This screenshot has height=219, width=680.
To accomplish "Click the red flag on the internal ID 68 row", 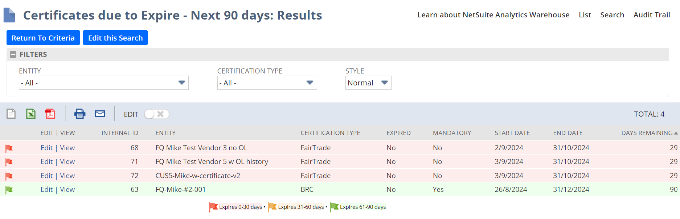I will [x=9, y=148].
